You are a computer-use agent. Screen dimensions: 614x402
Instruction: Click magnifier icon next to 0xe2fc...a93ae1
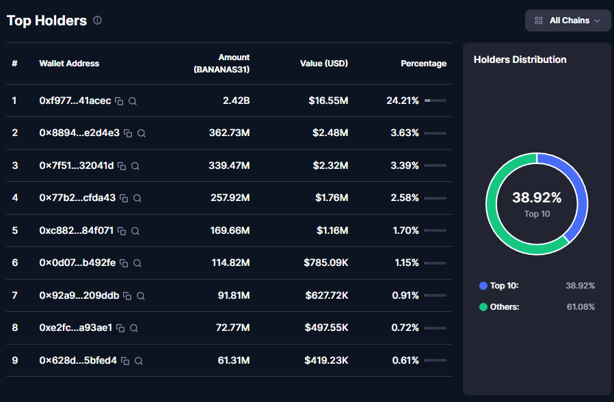[134, 328]
